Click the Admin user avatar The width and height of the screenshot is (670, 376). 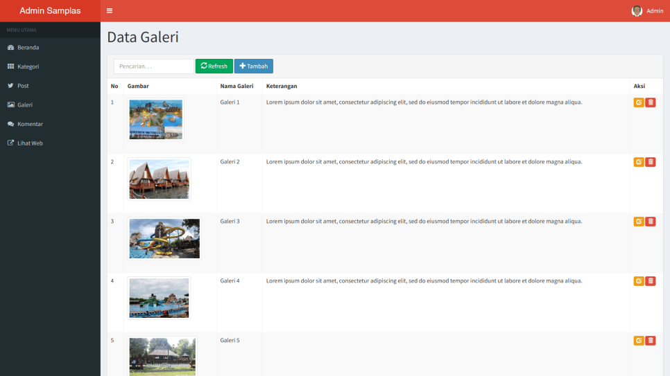click(x=637, y=11)
